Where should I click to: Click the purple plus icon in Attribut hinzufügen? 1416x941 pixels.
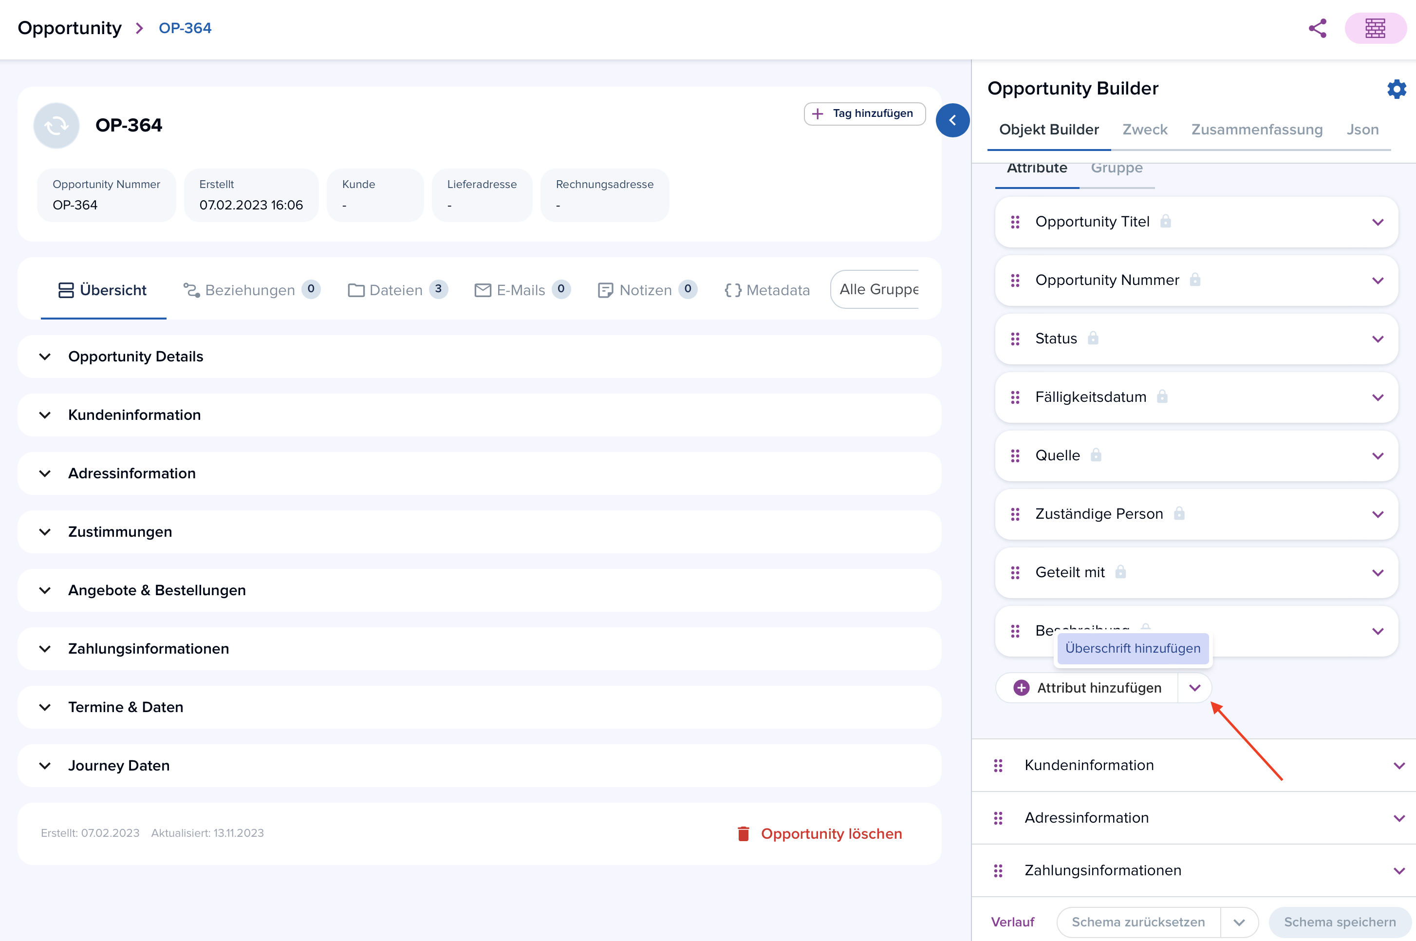1021,688
